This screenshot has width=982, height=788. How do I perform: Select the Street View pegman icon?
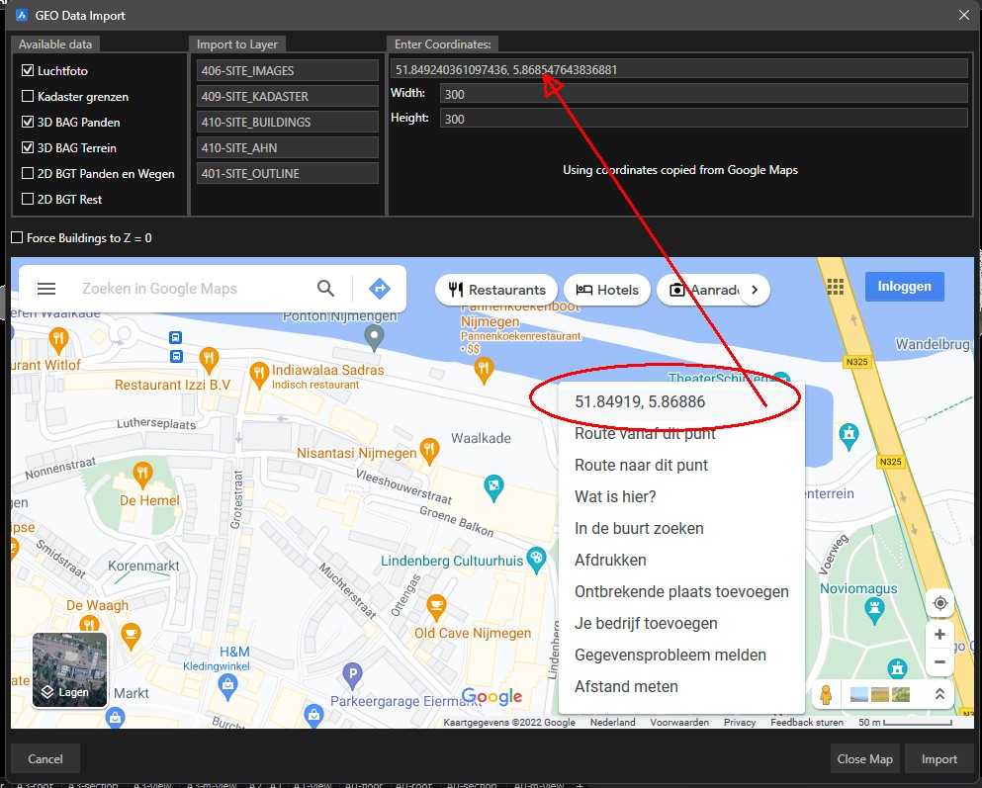pos(827,695)
